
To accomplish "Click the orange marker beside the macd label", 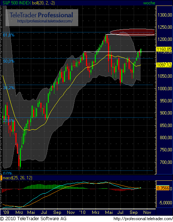I will (x=1, y=178).
